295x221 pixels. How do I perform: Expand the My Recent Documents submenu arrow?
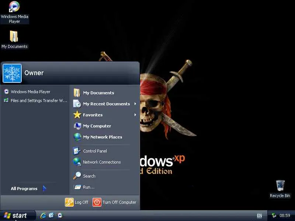[135, 104]
